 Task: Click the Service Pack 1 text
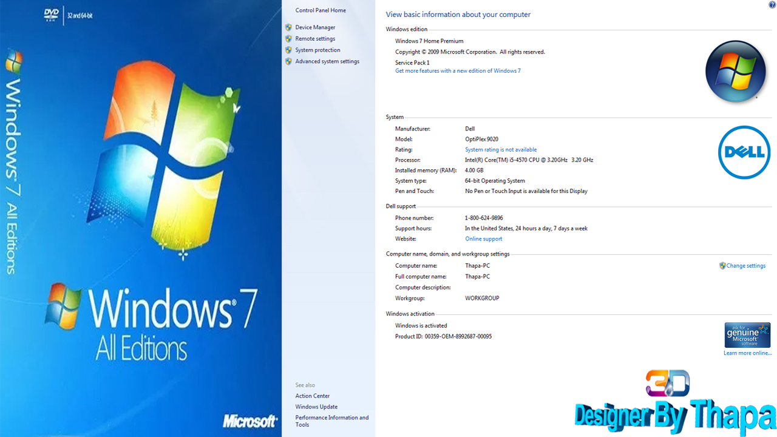[412, 63]
